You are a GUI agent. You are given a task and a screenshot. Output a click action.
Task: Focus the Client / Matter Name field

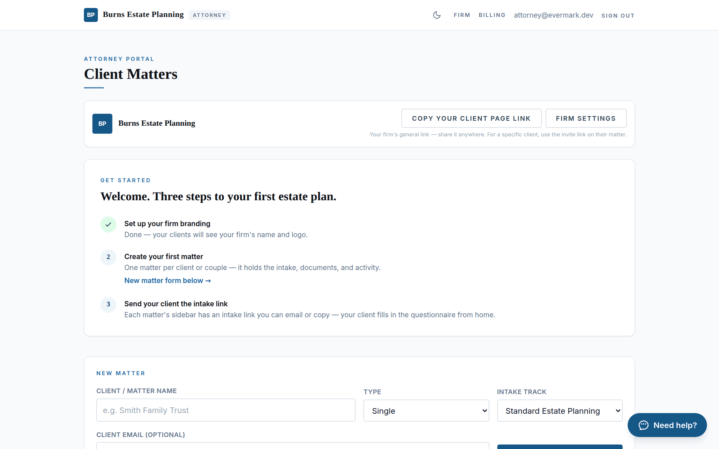pyautogui.click(x=226, y=410)
